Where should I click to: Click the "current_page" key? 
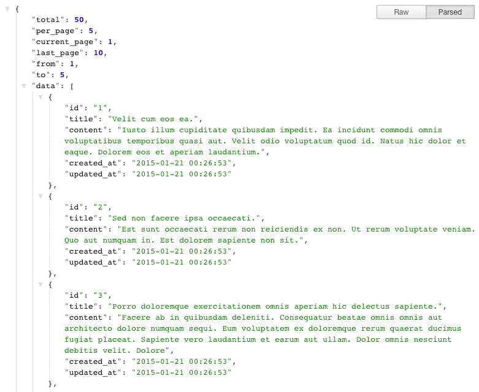[x=65, y=42]
